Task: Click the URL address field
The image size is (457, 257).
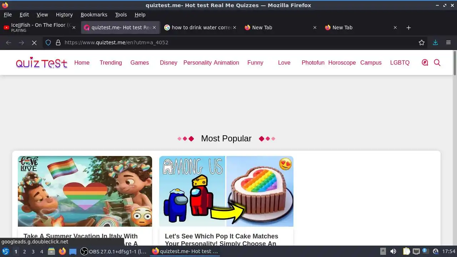Action: coord(236,42)
